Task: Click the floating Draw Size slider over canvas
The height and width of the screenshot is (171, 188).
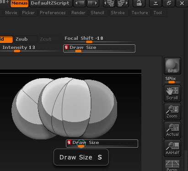Action: point(102,144)
